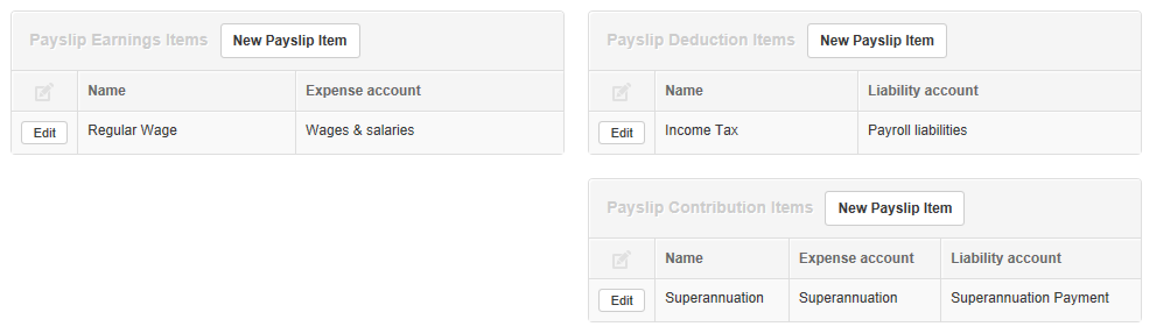Click the Liability account header in Contribution table

click(x=1006, y=258)
